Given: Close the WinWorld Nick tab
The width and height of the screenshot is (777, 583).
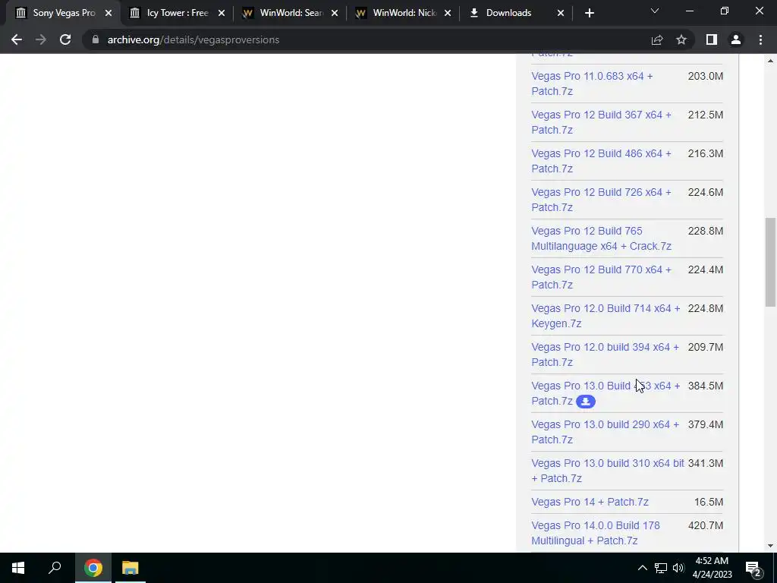Looking at the screenshot, I should [x=448, y=13].
